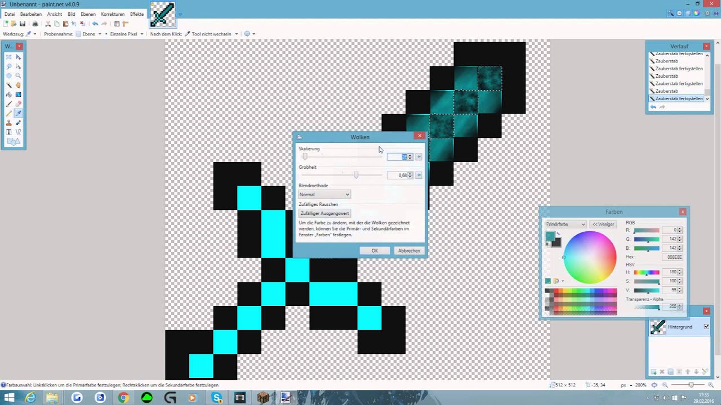Screen dimensions: 721x405
Task: Click the Move Layer Down arrow
Action: coord(696,372)
